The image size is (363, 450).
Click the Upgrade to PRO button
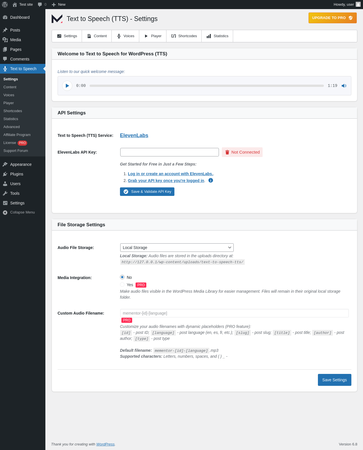coord(332,18)
